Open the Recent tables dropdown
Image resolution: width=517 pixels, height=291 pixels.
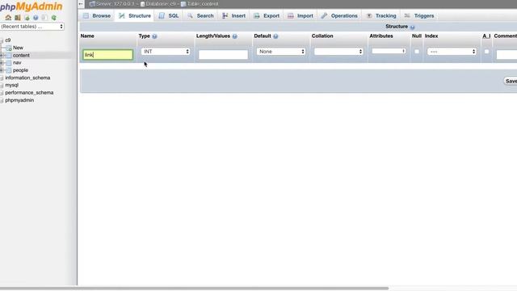click(32, 27)
